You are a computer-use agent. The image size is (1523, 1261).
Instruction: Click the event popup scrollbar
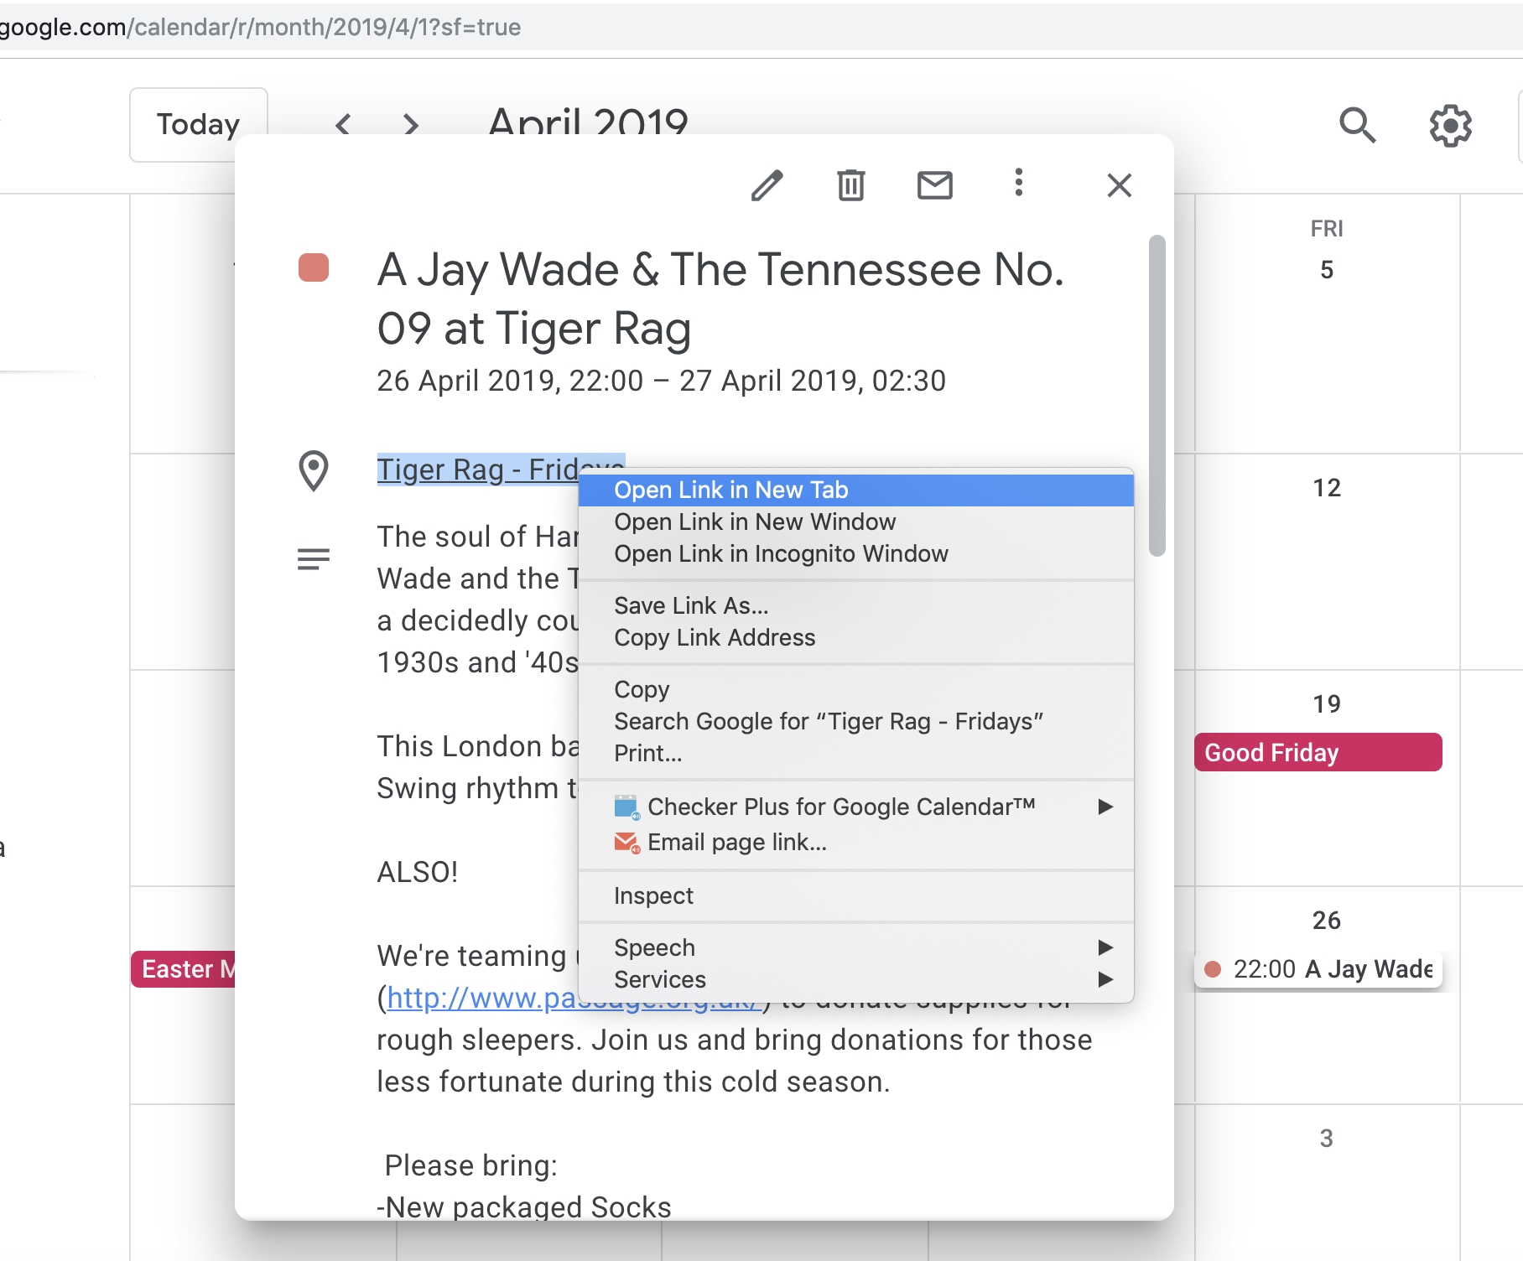click(1157, 396)
